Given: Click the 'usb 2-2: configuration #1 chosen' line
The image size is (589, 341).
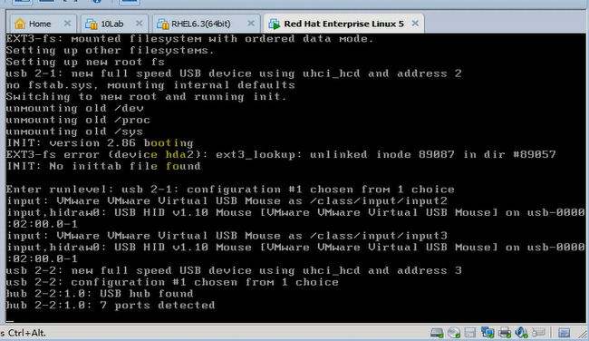Looking at the screenshot, I should pyautogui.click(x=172, y=282).
